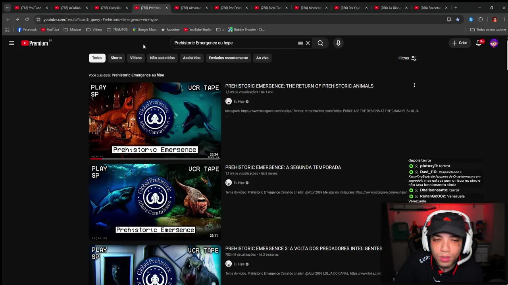Open Eu Hipe channel name on second result

(239, 183)
